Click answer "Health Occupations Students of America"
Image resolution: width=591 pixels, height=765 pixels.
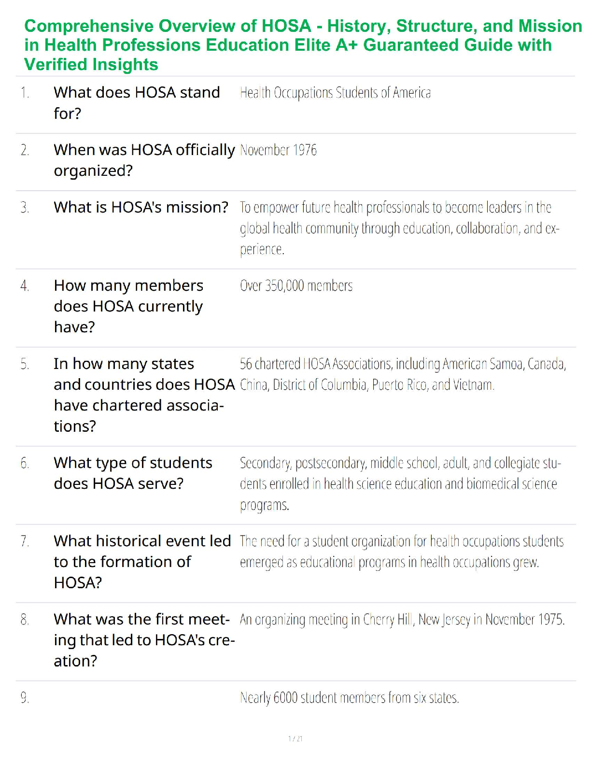pos(335,93)
